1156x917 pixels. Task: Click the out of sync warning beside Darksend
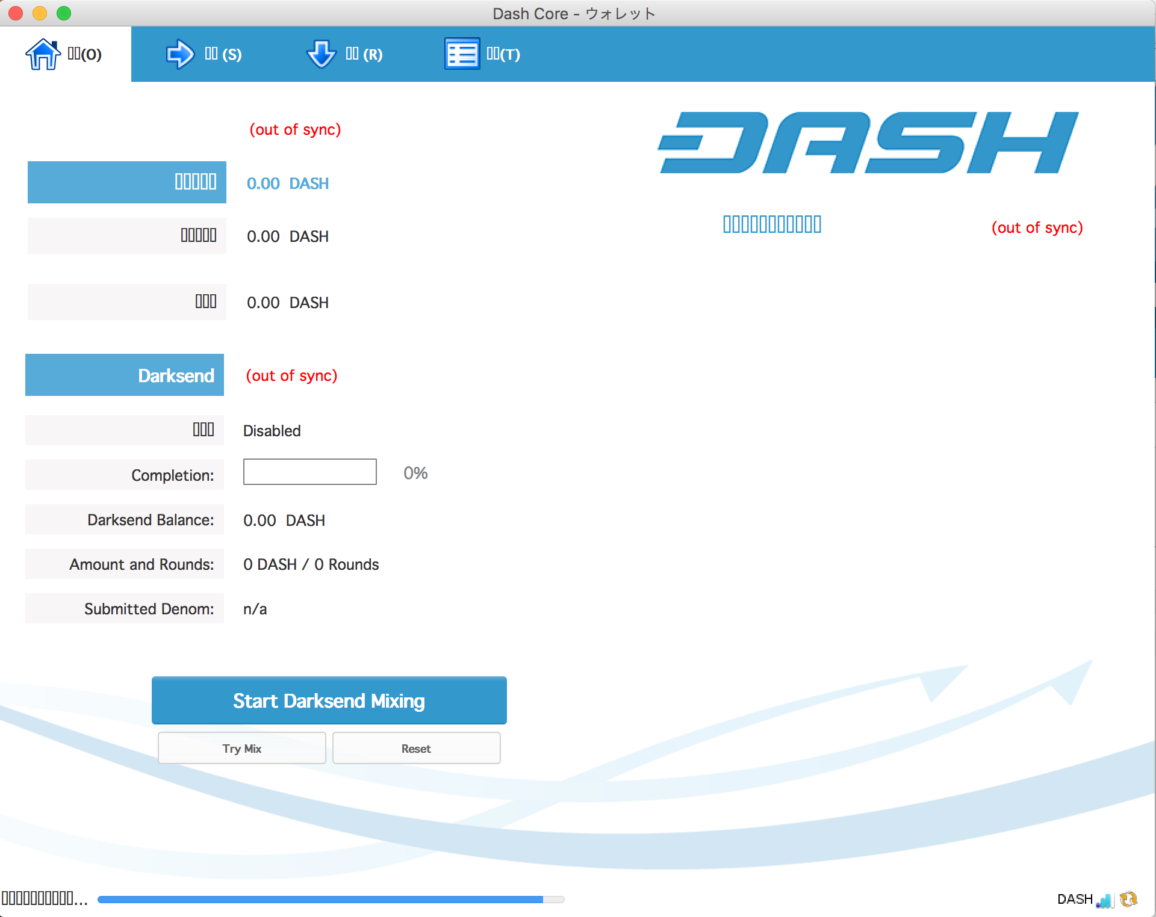click(x=291, y=375)
